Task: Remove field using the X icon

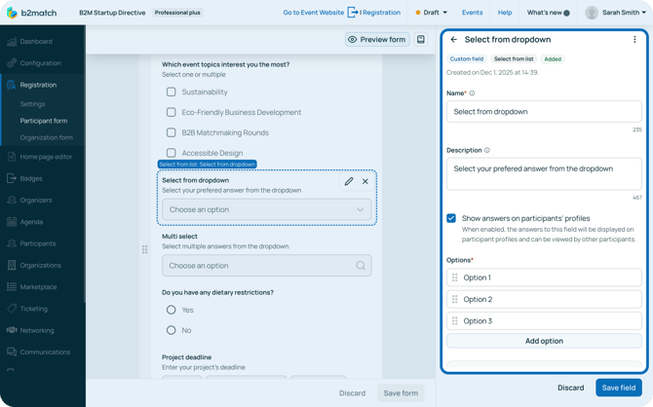Action: click(x=365, y=181)
